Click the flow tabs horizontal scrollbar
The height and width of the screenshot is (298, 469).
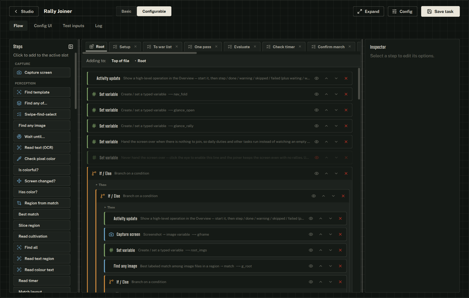[140, 53]
